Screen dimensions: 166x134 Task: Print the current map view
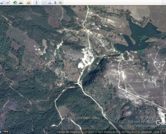[x=50, y=2]
